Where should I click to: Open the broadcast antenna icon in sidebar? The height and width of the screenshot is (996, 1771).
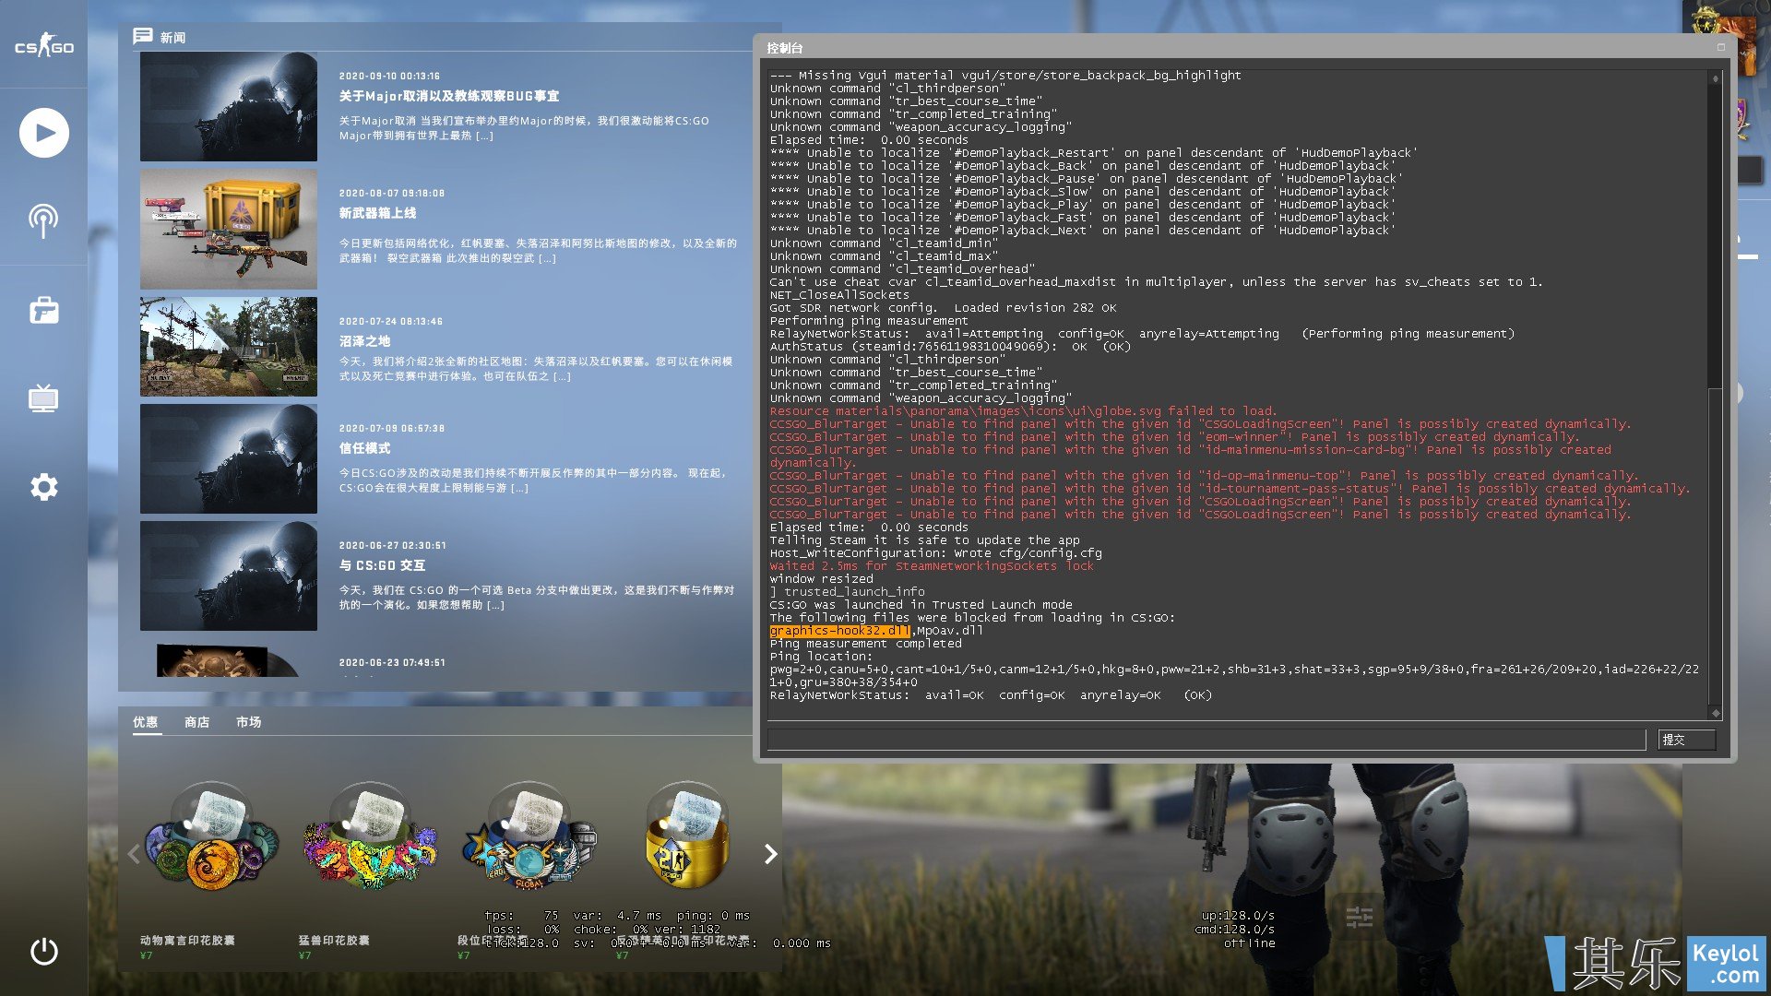(43, 221)
